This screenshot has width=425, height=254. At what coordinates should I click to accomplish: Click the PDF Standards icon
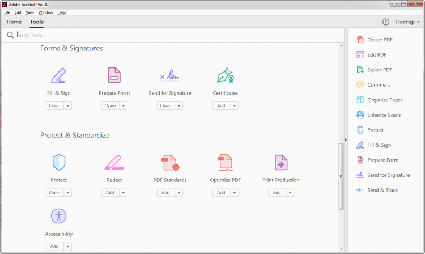[170, 162]
